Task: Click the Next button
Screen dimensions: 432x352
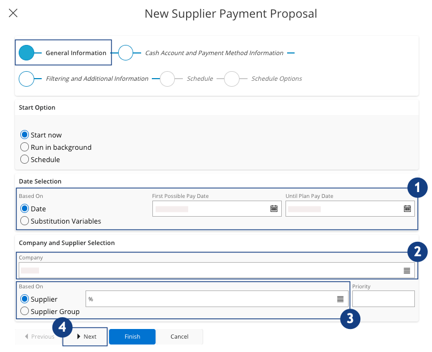Action: (x=86, y=336)
